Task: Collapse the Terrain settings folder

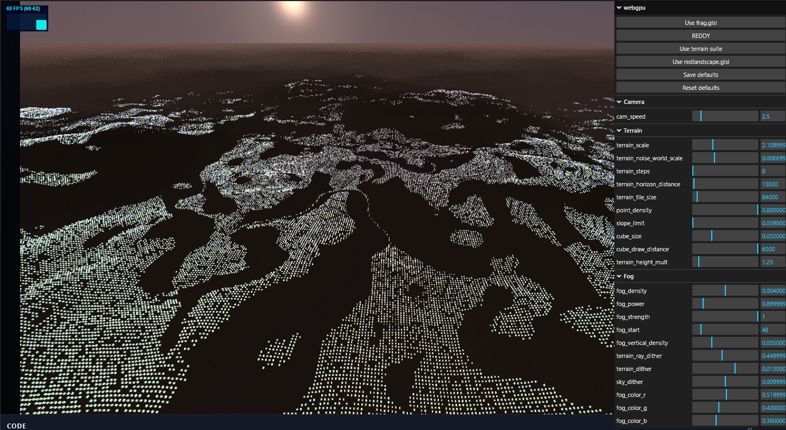Action: pos(632,131)
